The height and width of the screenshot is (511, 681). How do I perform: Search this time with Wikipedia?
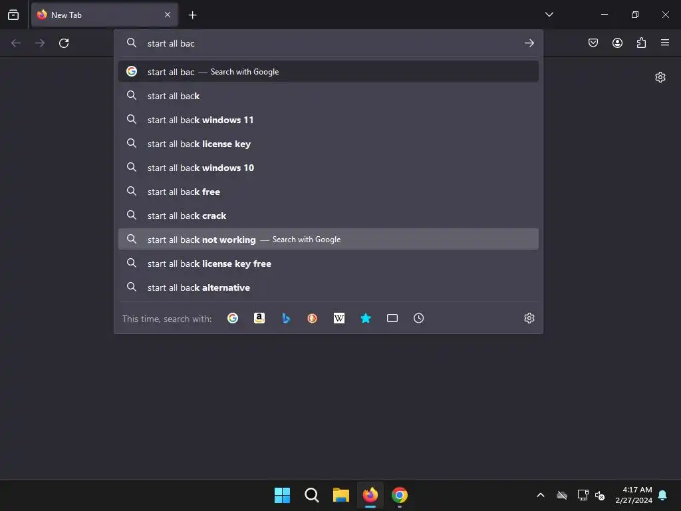[x=339, y=318]
